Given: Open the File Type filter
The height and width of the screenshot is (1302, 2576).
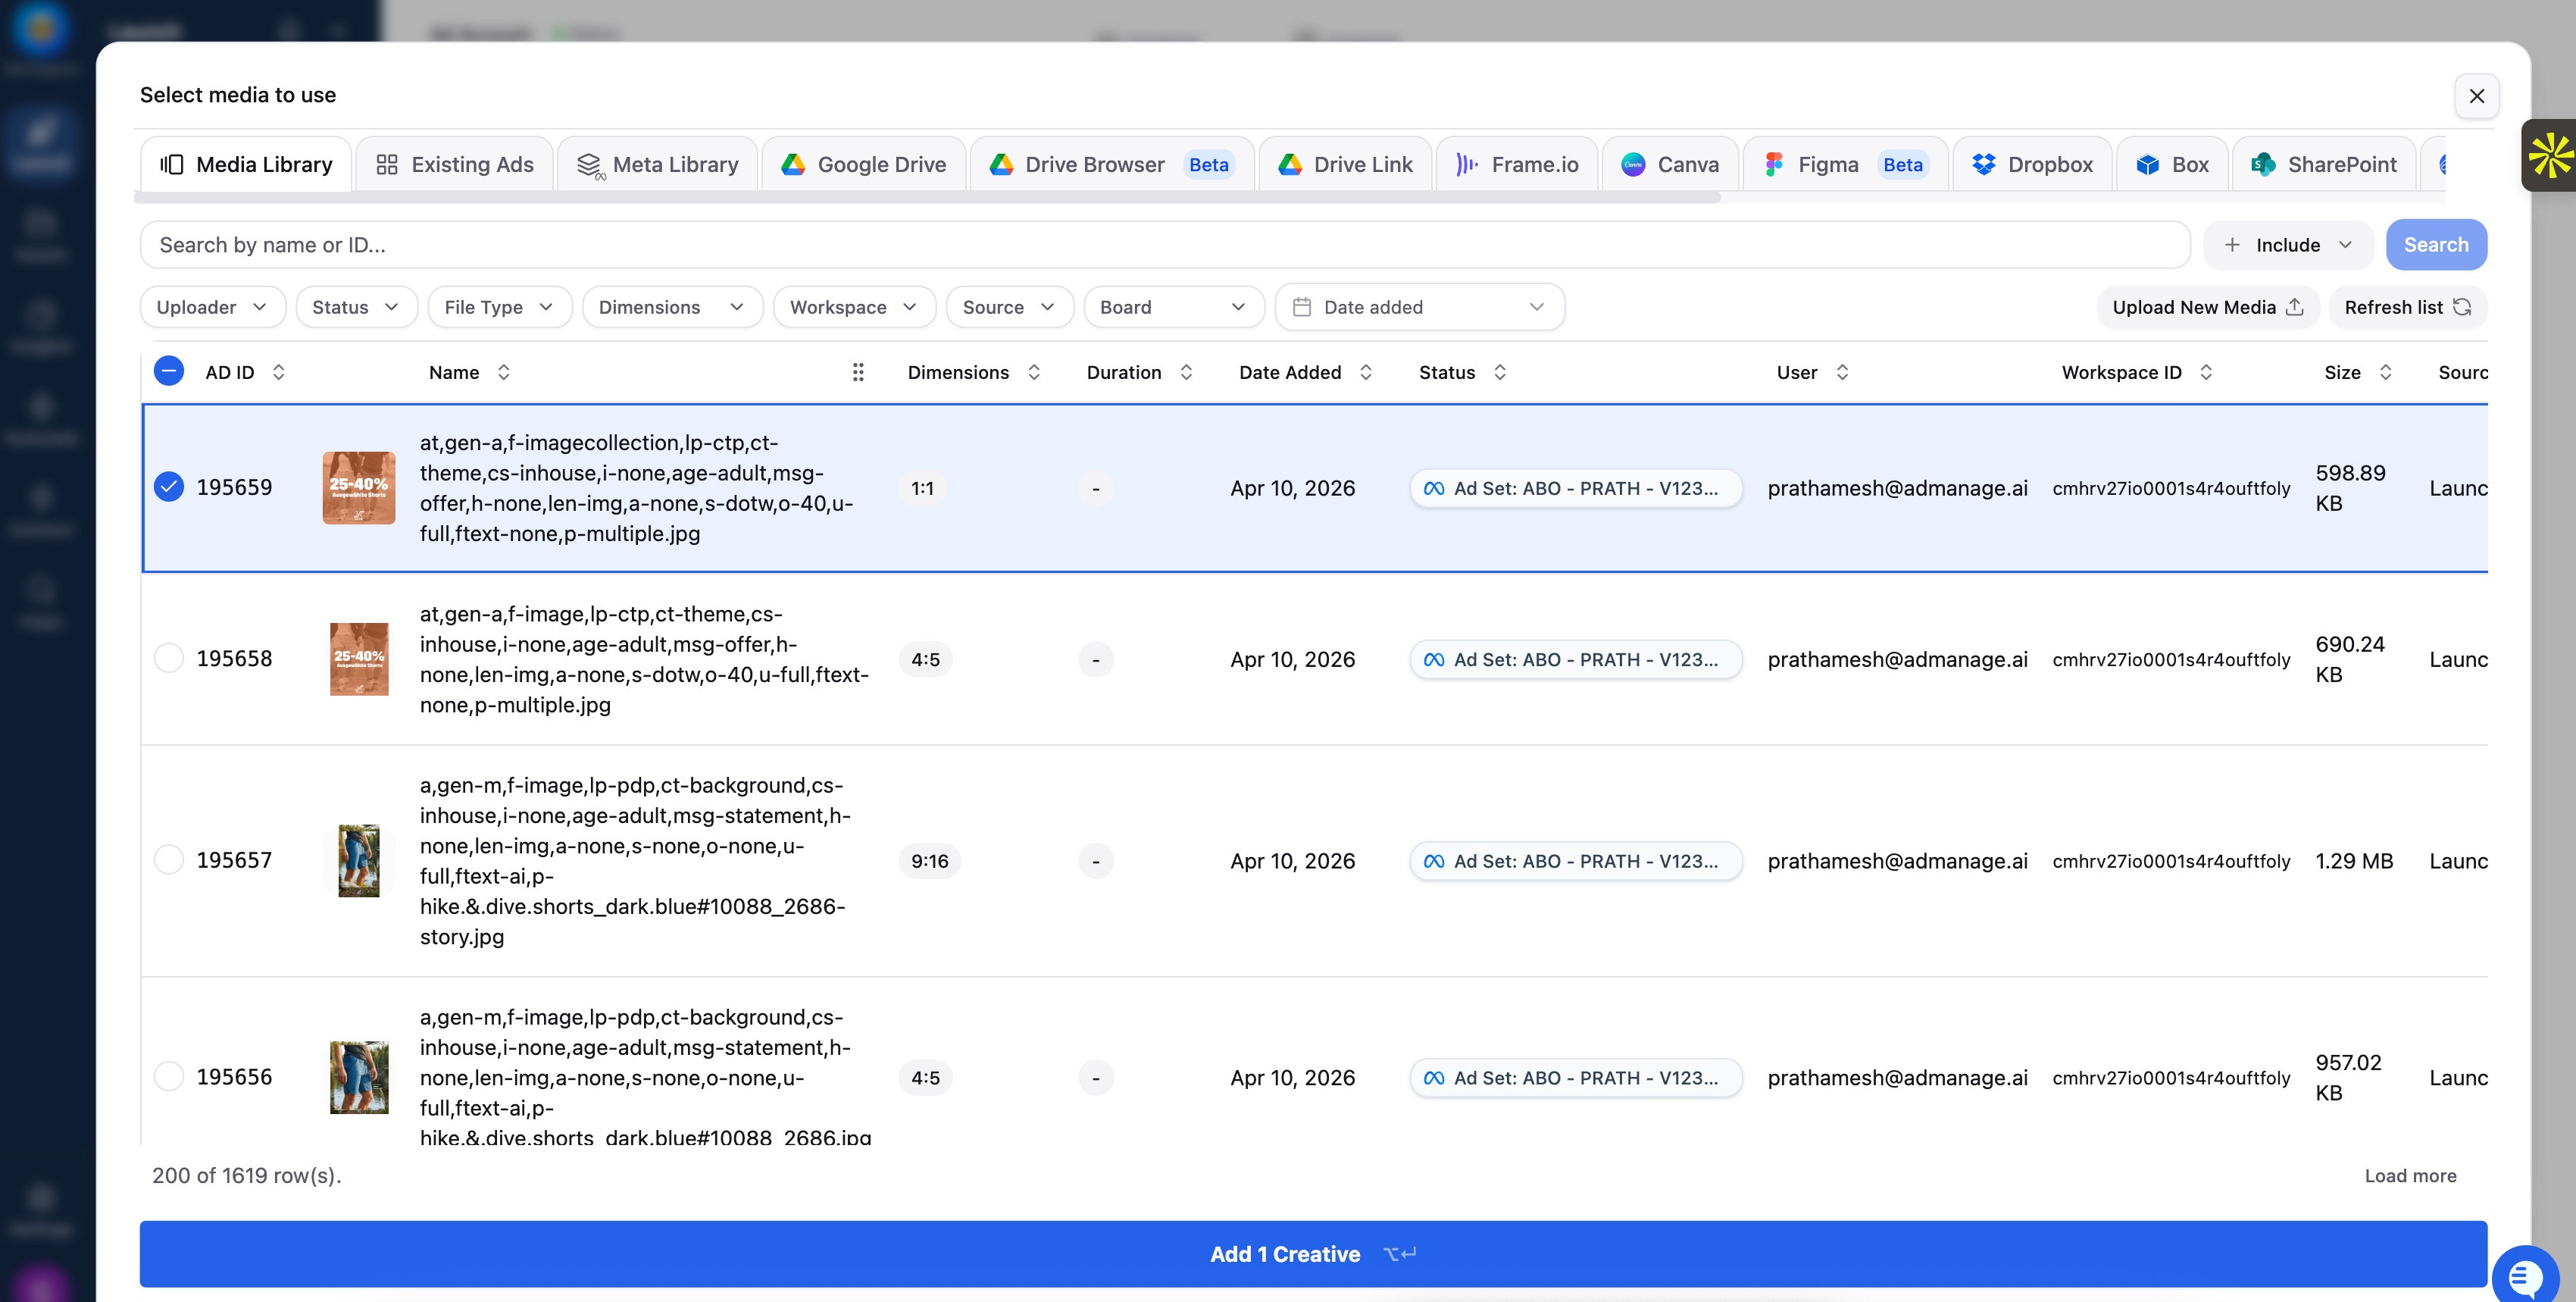Looking at the screenshot, I should (x=499, y=307).
